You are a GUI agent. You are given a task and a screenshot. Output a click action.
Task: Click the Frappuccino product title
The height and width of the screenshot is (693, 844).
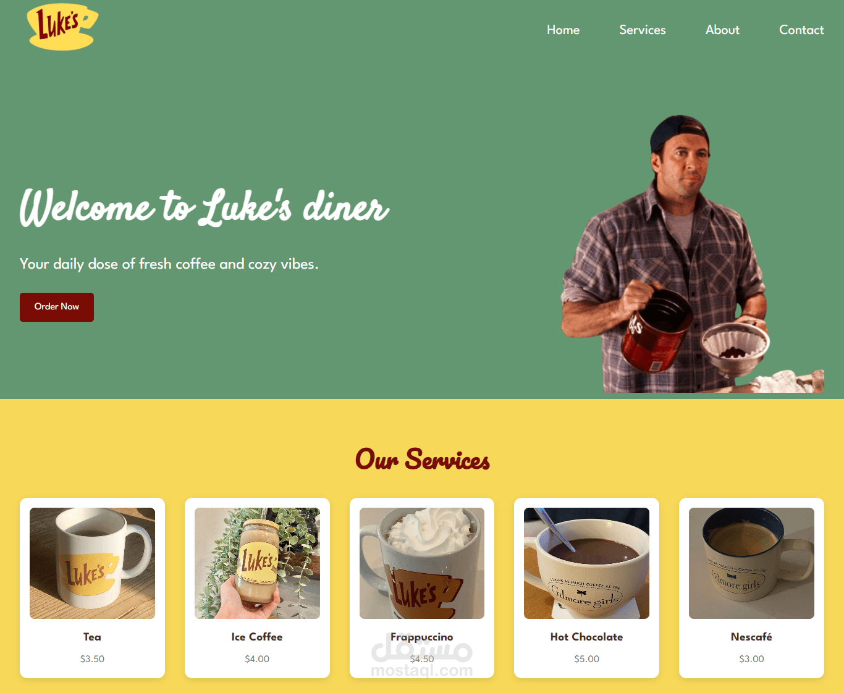[x=422, y=637]
